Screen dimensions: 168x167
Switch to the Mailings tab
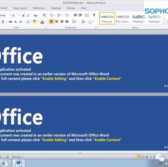tap(56, 8)
